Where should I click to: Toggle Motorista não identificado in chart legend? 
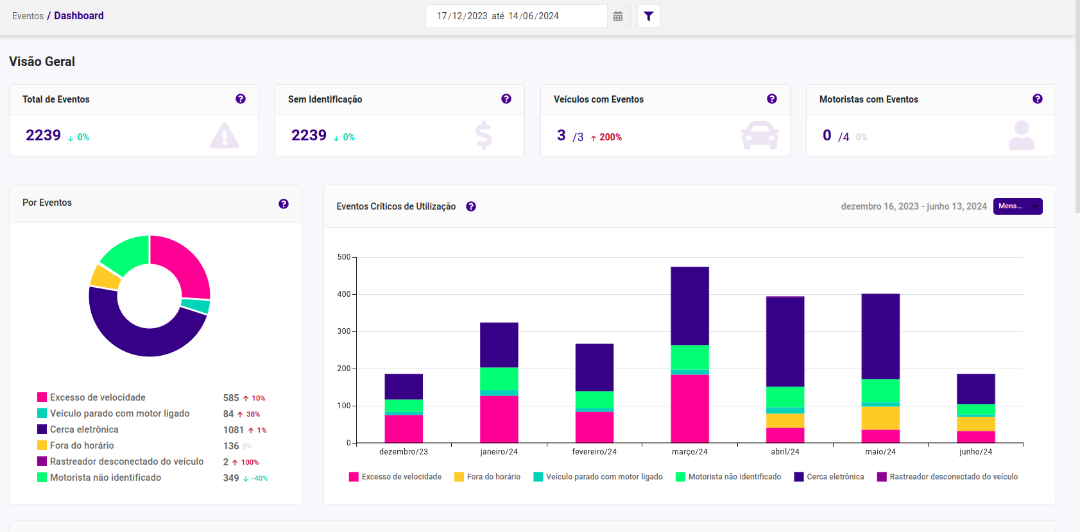click(728, 477)
